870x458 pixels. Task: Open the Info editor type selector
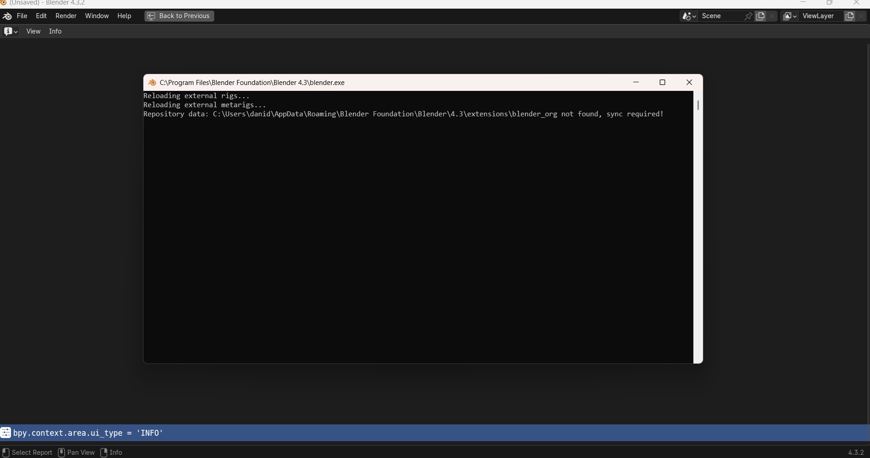click(10, 31)
